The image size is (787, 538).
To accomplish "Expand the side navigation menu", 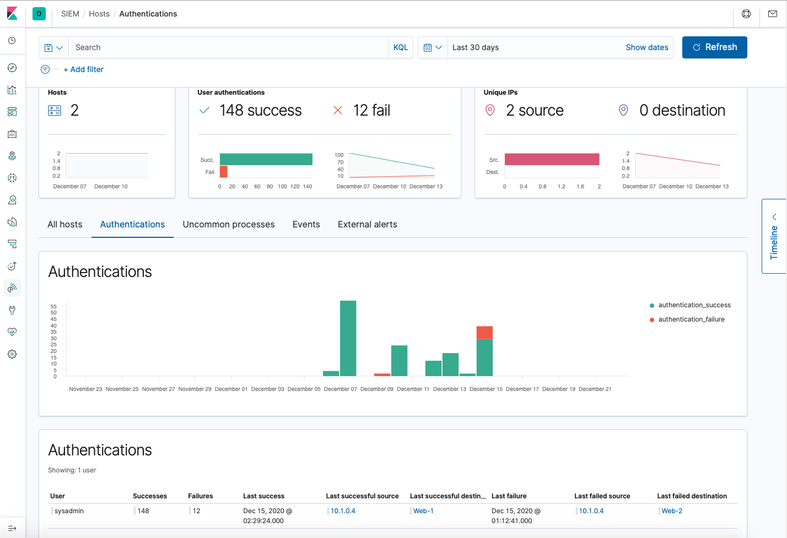I will pos(12,528).
